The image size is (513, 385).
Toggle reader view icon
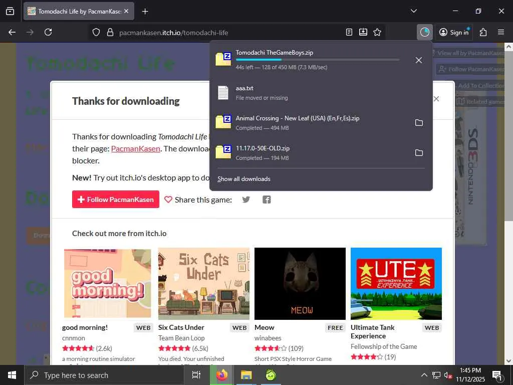(x=349, y=32)
